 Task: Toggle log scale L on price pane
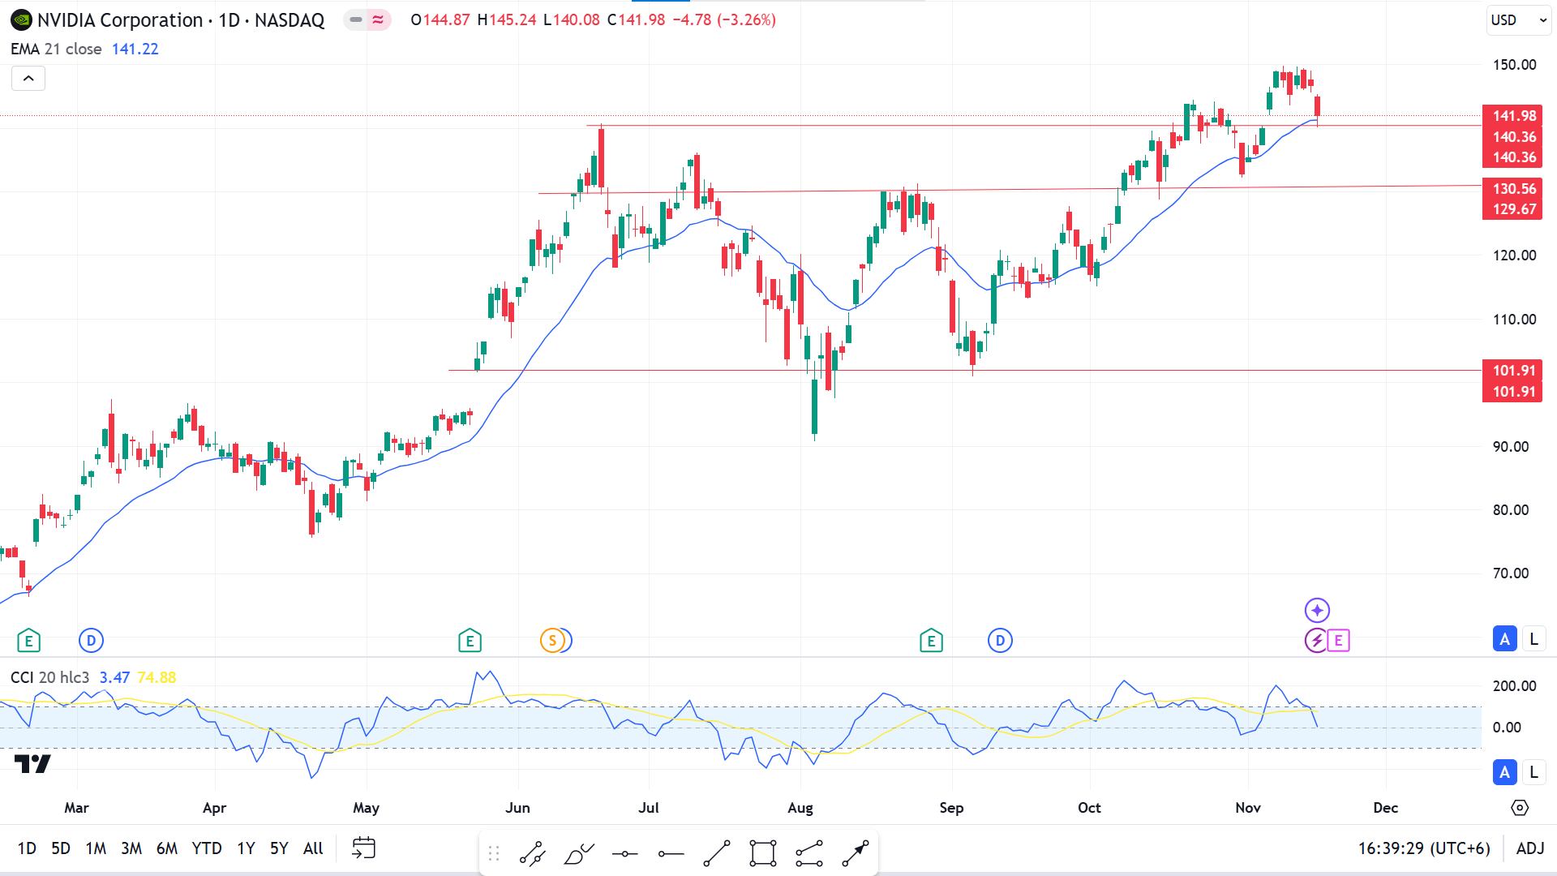coord(1533,639)
